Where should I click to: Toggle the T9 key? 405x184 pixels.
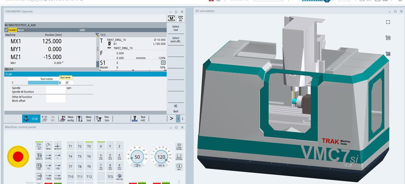(x=89, y=166)
